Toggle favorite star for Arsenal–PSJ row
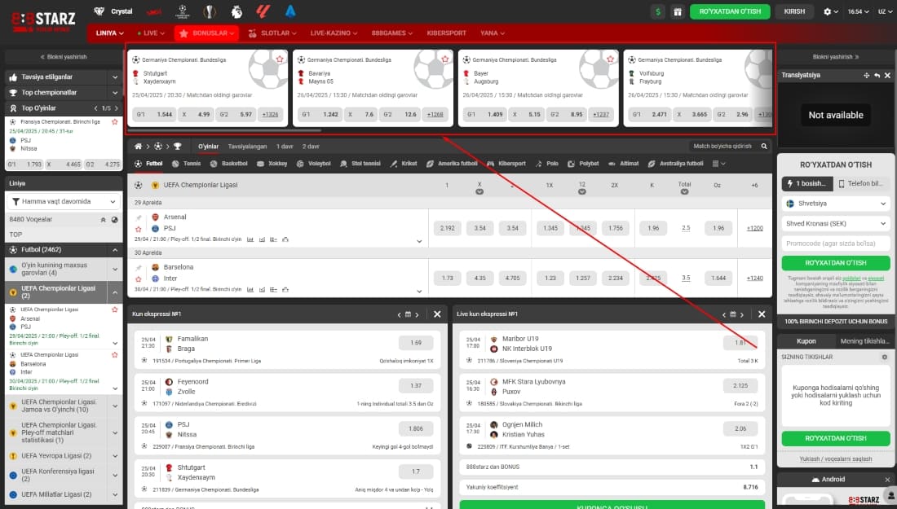The height and width of the screenshot is (509, 897). pos(139,229)
